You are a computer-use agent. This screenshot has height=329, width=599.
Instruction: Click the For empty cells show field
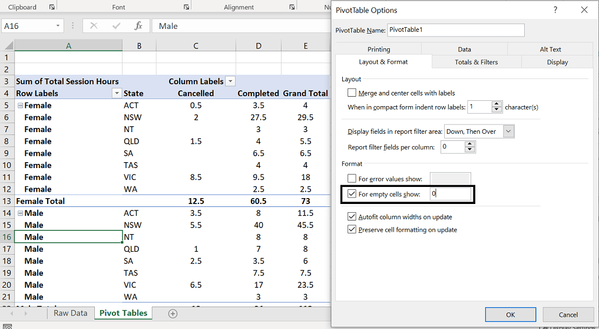click(x=451, y=194)
